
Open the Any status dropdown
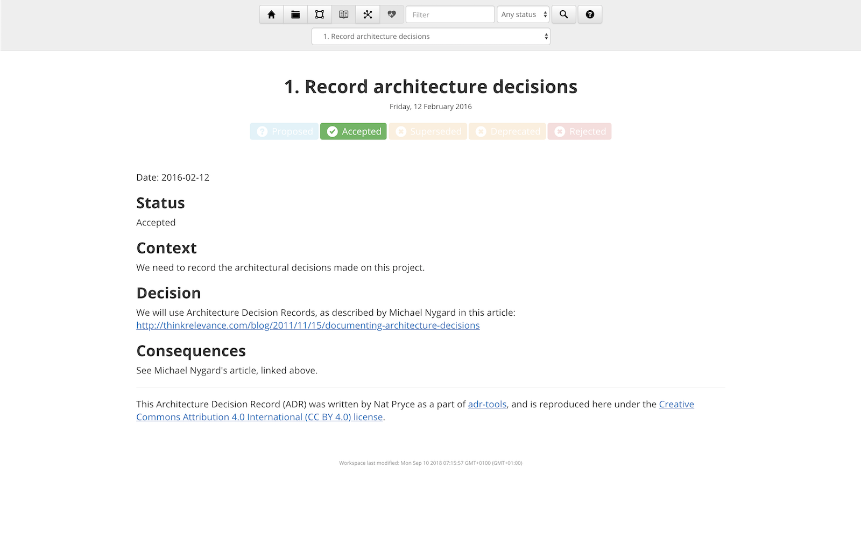click(x=522, y=15)
